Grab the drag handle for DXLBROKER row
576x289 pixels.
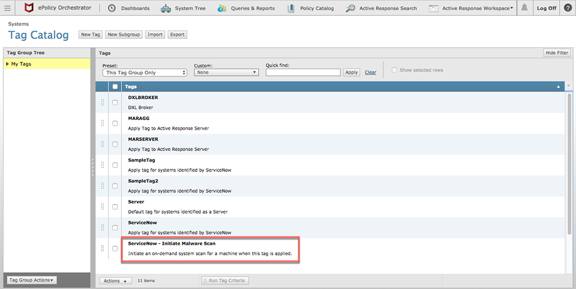click(x=102, y=102)
